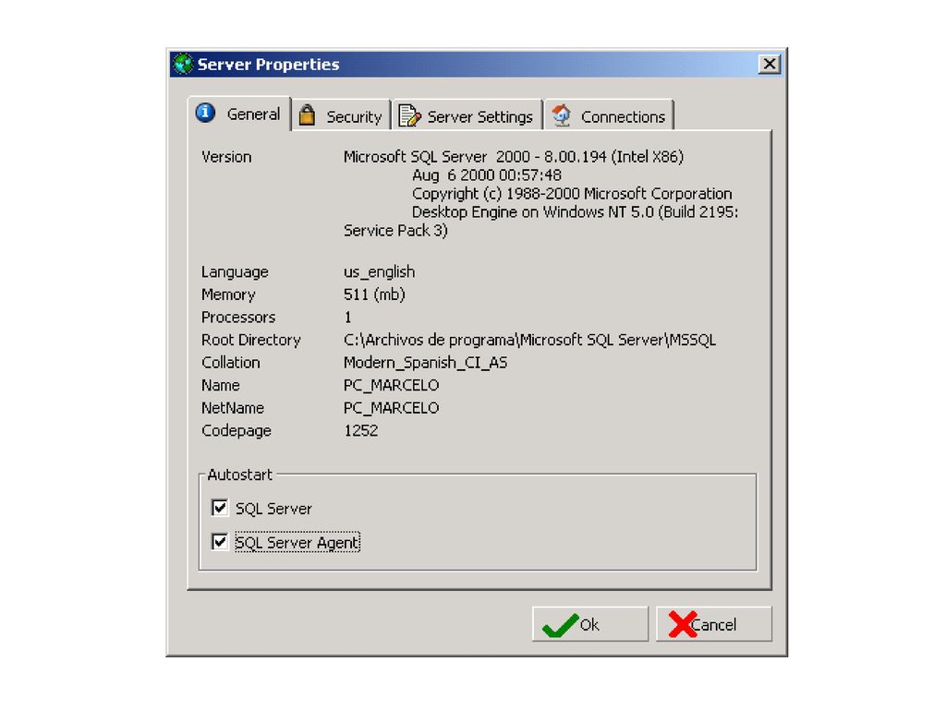This screenshot has height=709, width=946.
Task: Click the 'Modern_Spanish_CI_AS' collation value
Action: pos(425,363)
